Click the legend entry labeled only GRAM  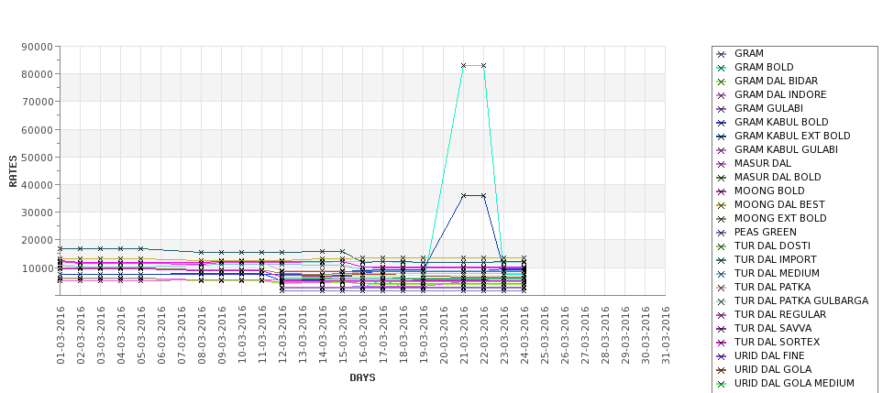[748, 53]
